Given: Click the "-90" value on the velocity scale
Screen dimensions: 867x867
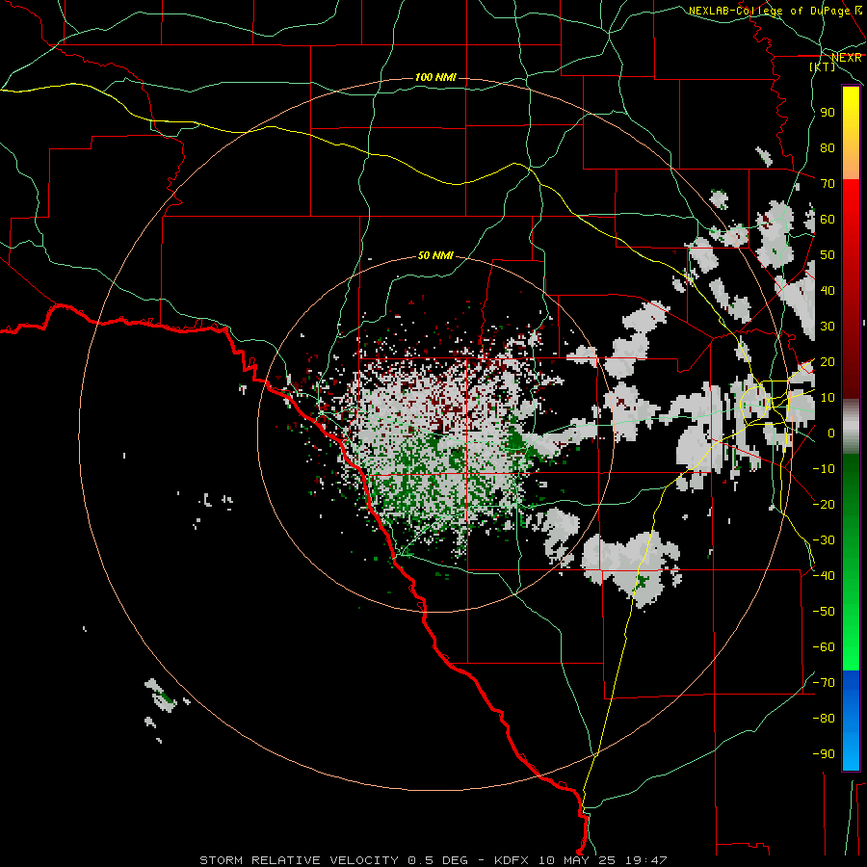Looking at the screenshot, I should point(824,754).
